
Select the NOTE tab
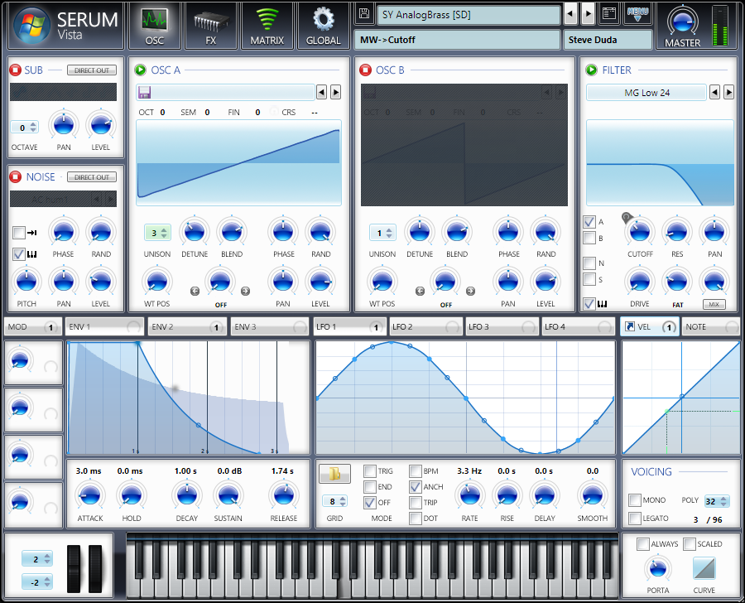(x=711, y=326)
